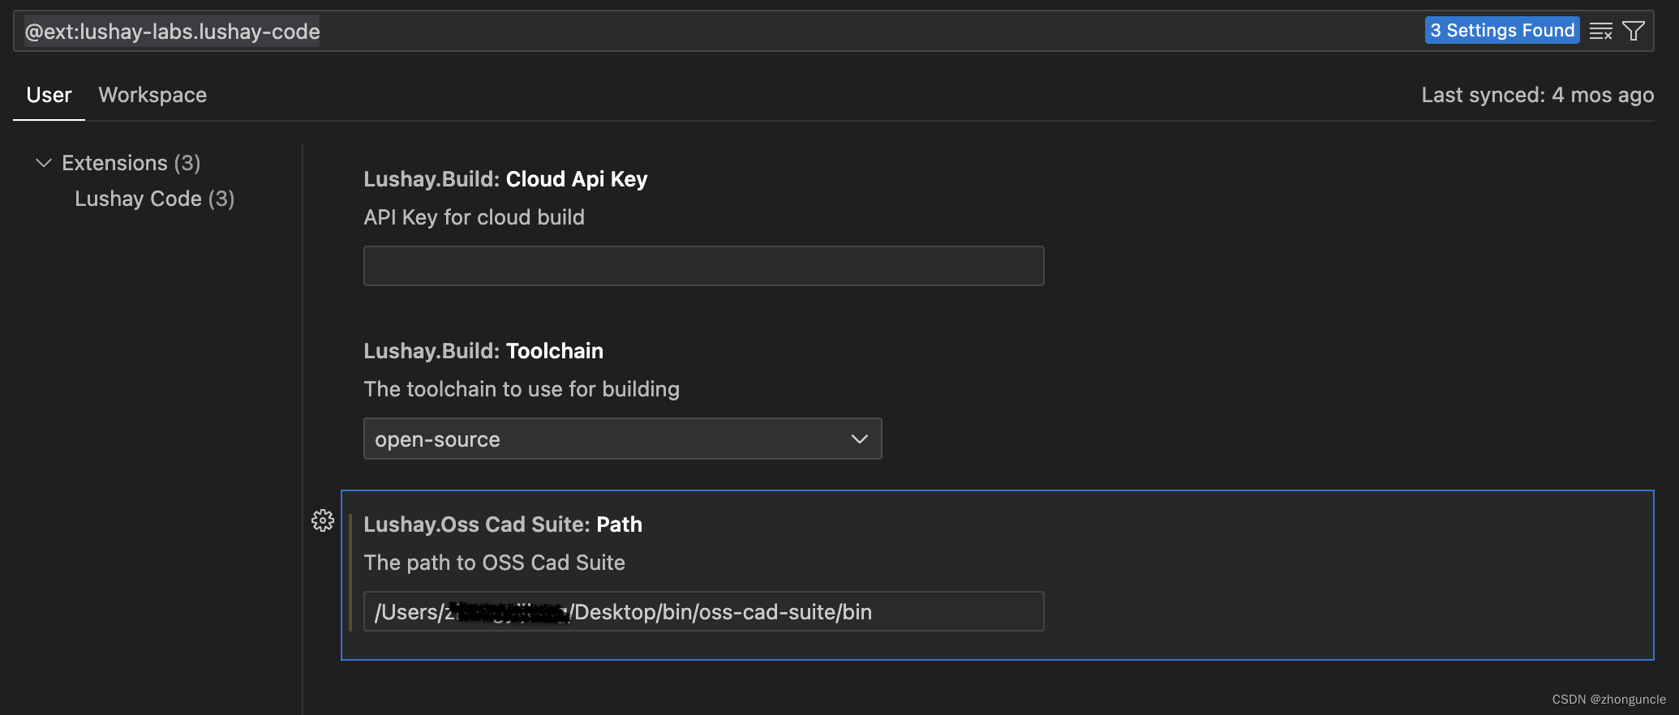Switch to the Workspace tab

(x=152, y=95)
